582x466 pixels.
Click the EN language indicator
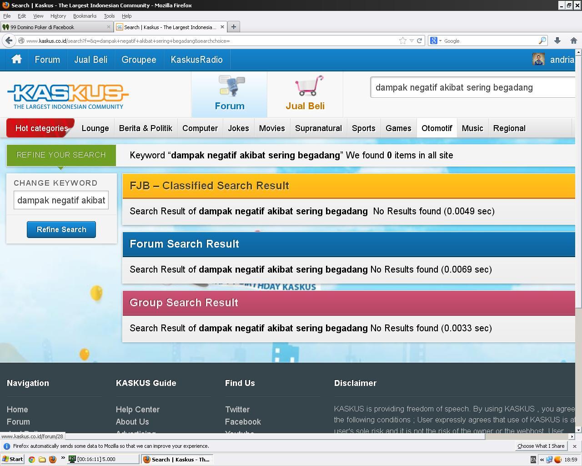point(533,460)
